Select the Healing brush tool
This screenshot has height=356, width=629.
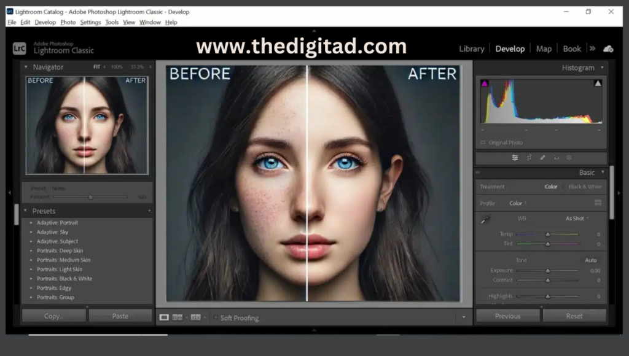click(x=543, y=158)
